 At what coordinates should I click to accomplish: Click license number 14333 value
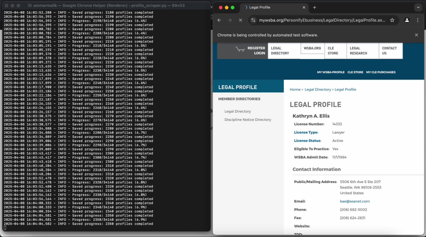[x=337, y=124]
